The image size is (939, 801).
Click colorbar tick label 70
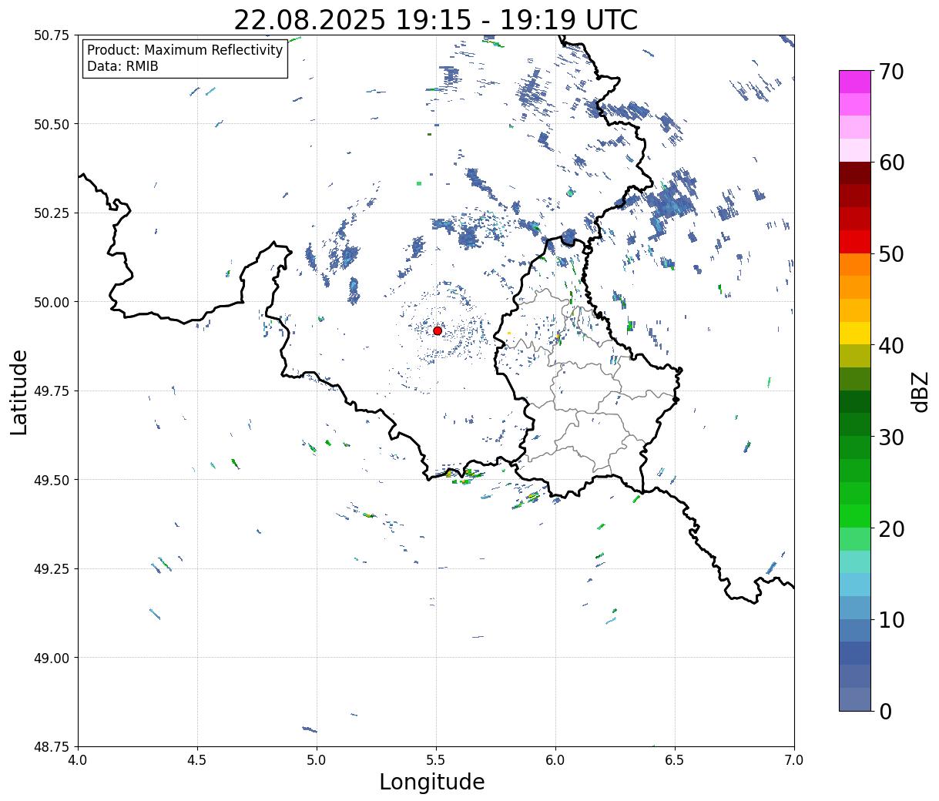pos(892,72)
